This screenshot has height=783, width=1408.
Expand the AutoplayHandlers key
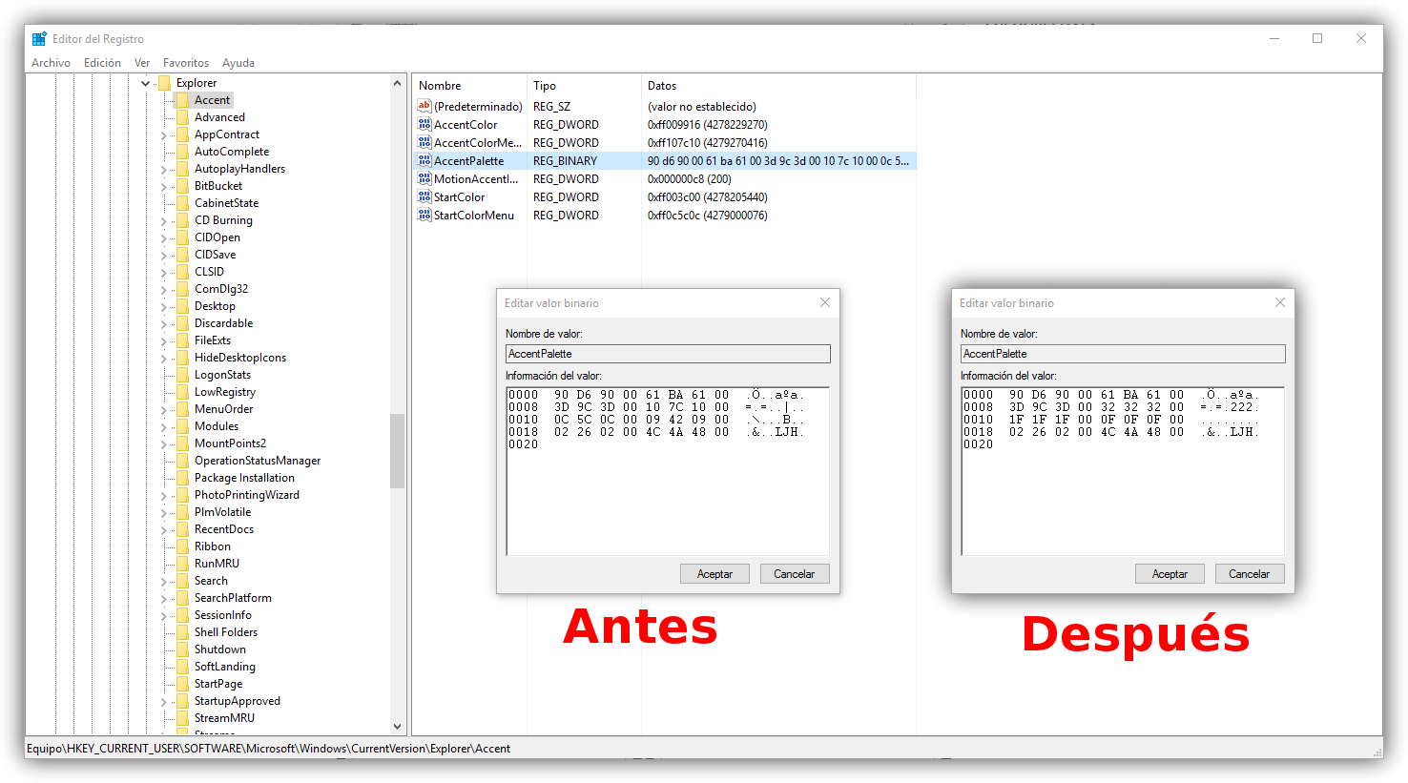pyautogui.click(x=164, y=170)
